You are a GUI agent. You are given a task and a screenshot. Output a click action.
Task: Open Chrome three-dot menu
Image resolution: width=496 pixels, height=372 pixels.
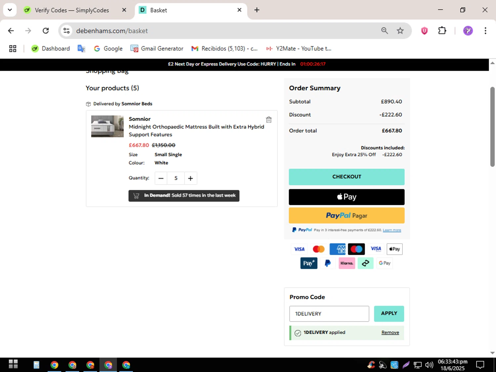click(485, 31)
